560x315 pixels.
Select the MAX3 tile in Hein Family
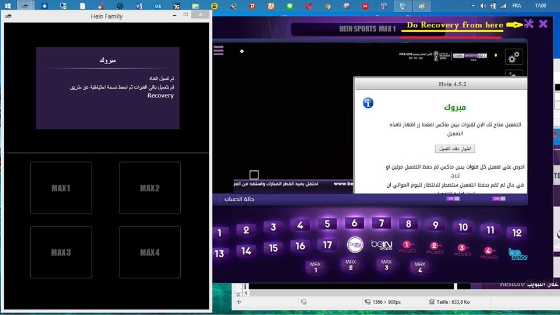(61, 252)
